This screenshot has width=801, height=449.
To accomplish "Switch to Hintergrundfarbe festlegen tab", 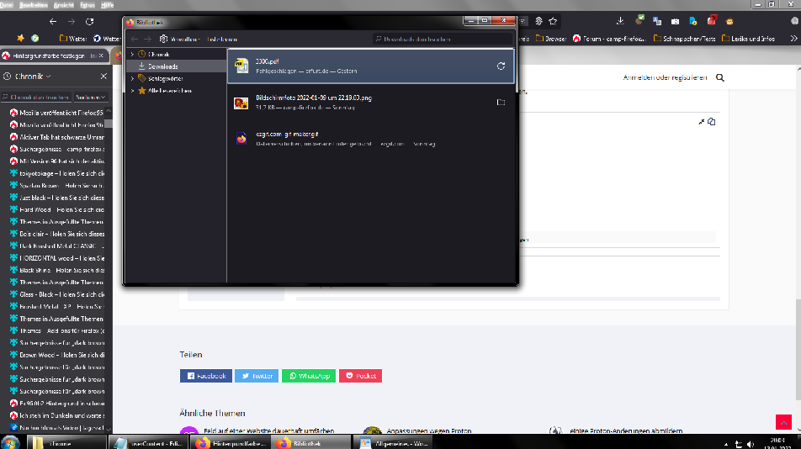I will point(49,55).
